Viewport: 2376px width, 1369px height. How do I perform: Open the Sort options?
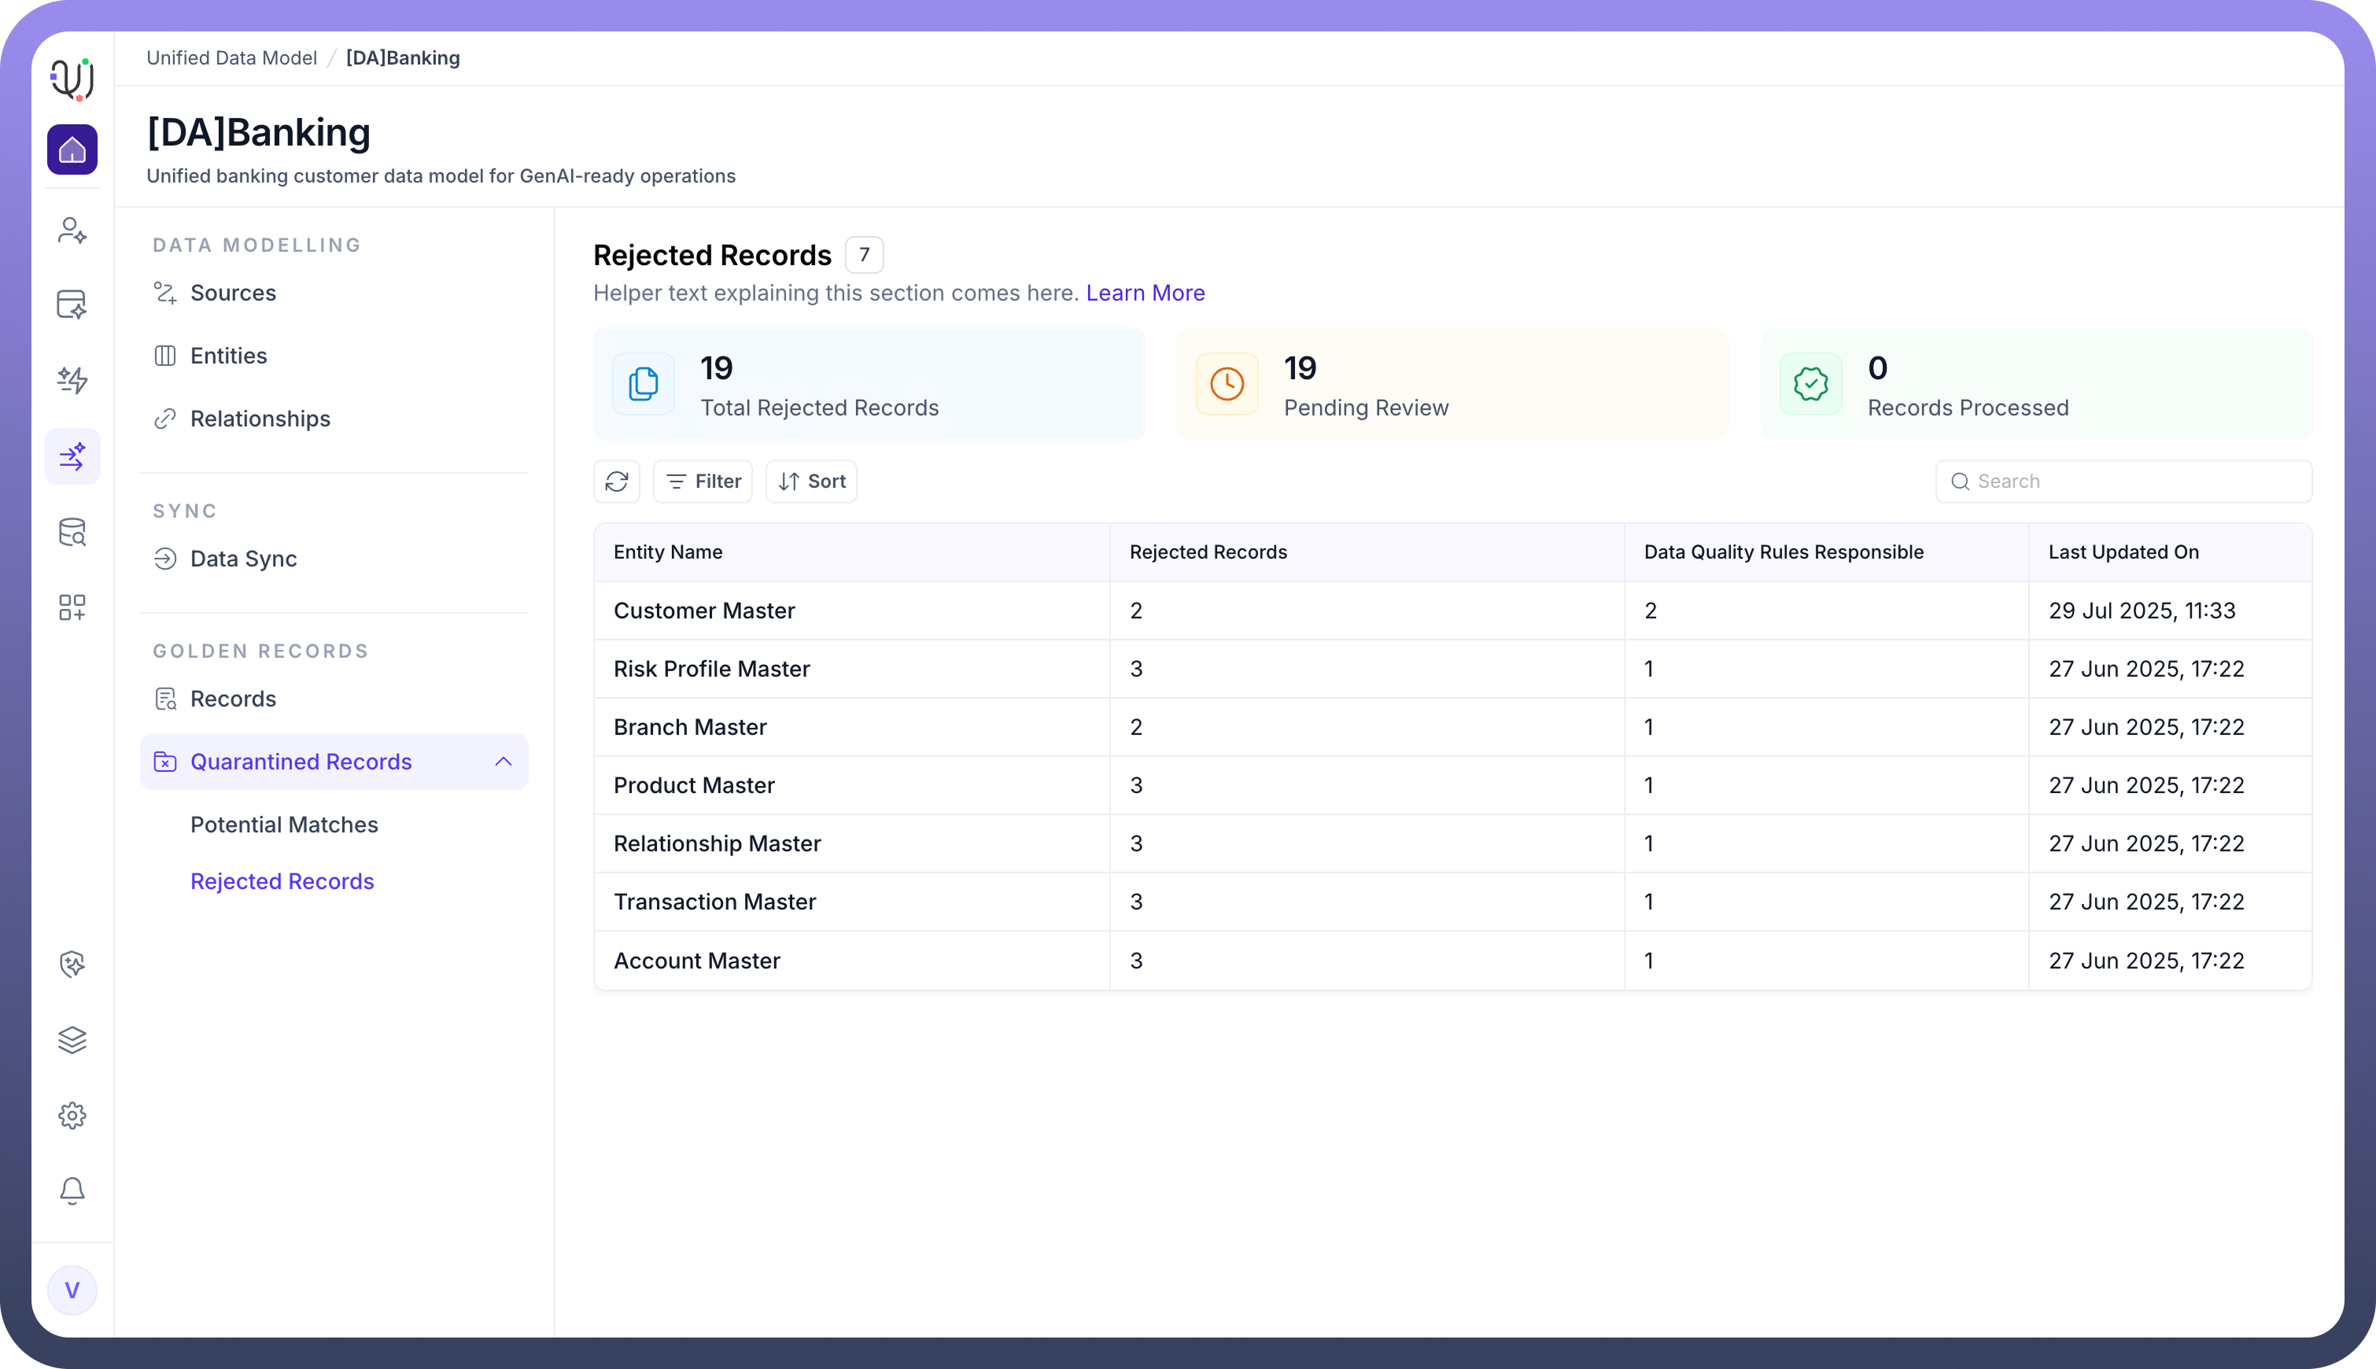(x=811, y=482)
